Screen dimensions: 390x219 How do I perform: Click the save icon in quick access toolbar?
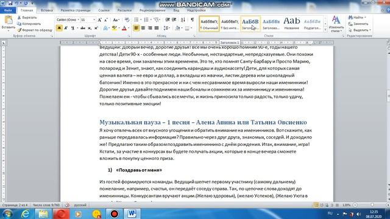10,3
